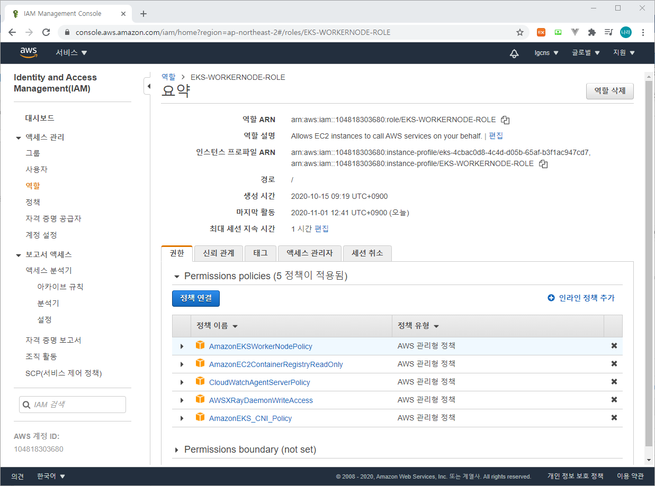Click the plus icon of 인라인 정책 추가

[x=551, y=298]
